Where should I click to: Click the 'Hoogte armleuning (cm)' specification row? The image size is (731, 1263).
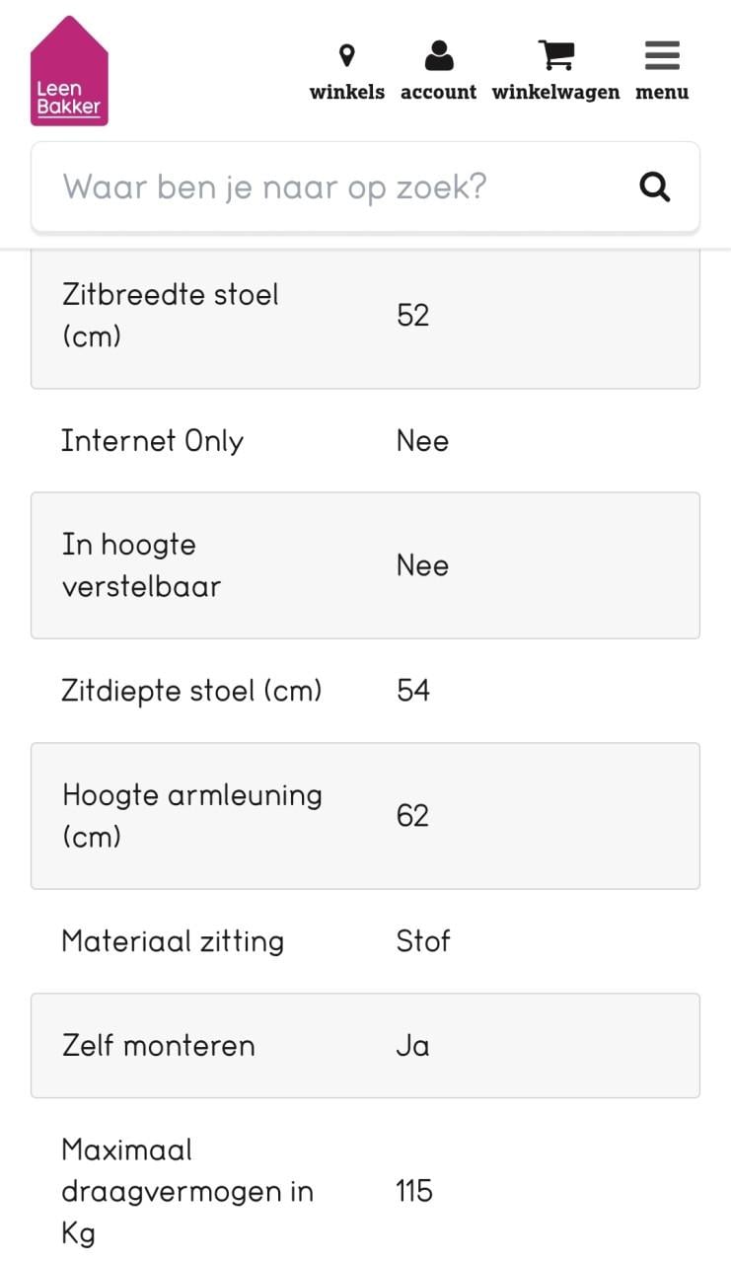(x=365, y=816)
